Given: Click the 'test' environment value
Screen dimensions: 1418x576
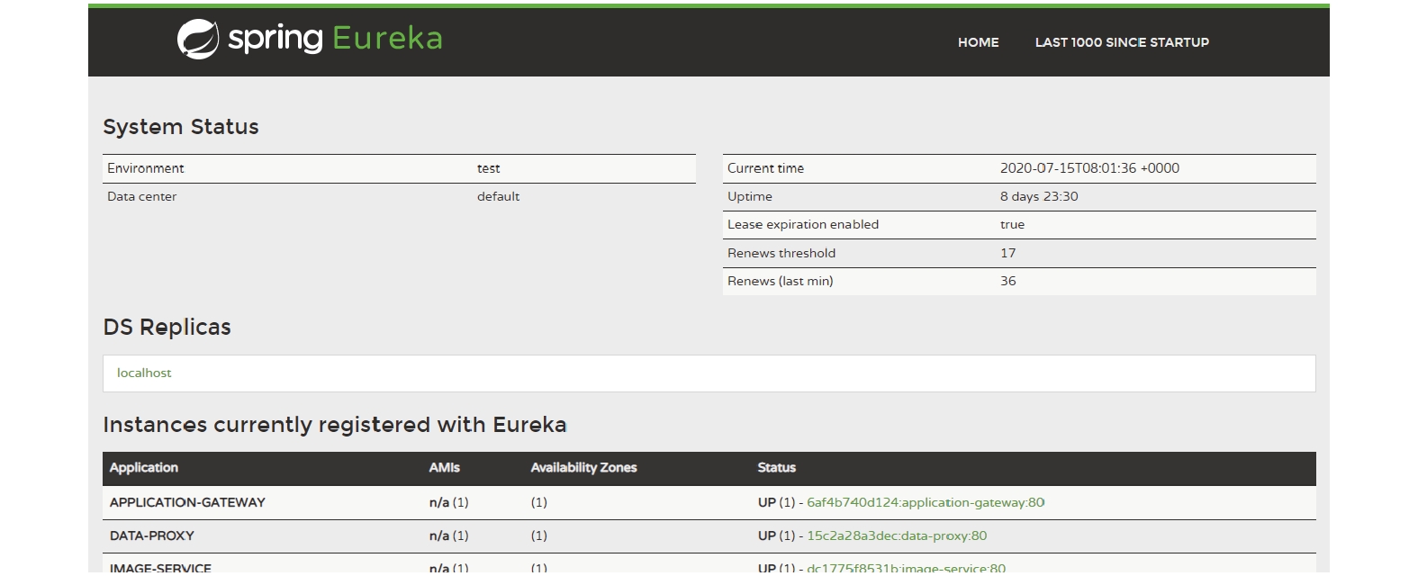Looking at the screenshot, I should click(488, 168).
